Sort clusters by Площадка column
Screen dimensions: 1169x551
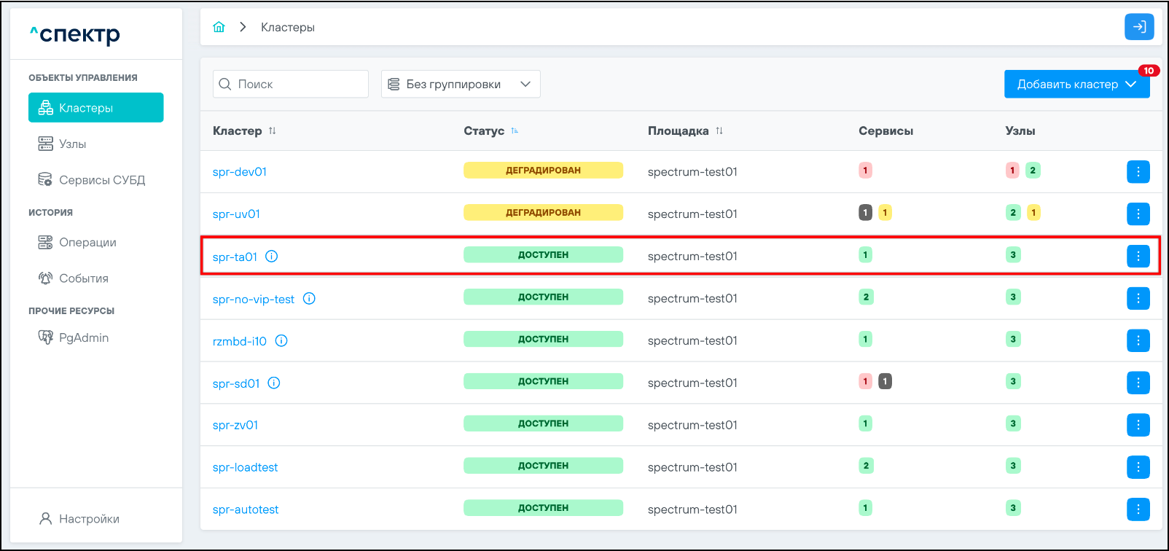pos(719,131)
